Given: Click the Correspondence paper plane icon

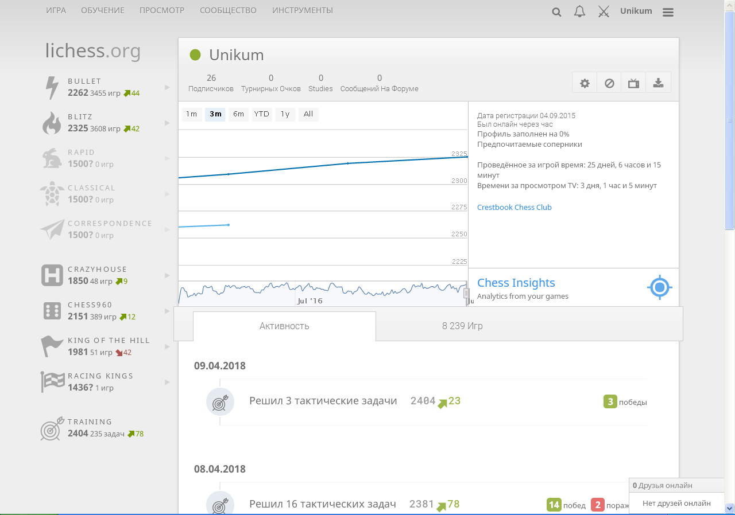Looking at the screenshot, I should tap(52, 229).
